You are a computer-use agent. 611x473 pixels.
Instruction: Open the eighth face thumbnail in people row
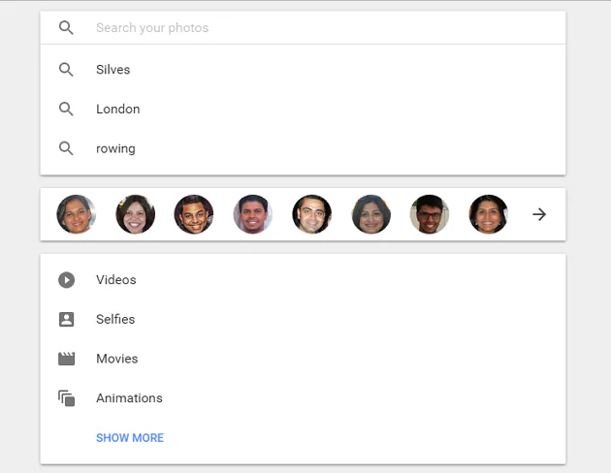click(488, 214)
